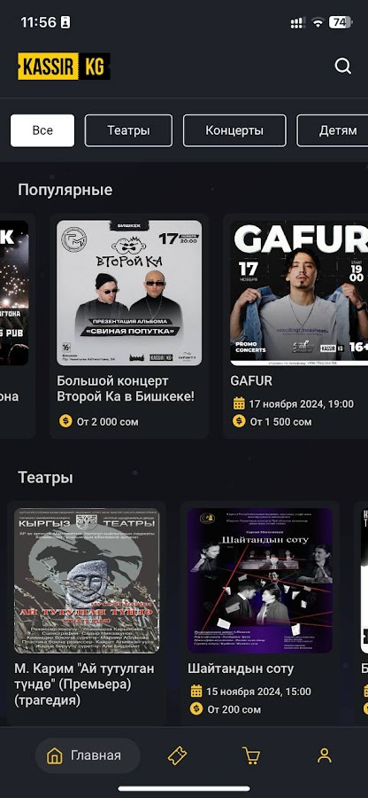This screenshot has height=798, width=368.
Task: Open the GAFUR concert poster
Action: (299, 293)
